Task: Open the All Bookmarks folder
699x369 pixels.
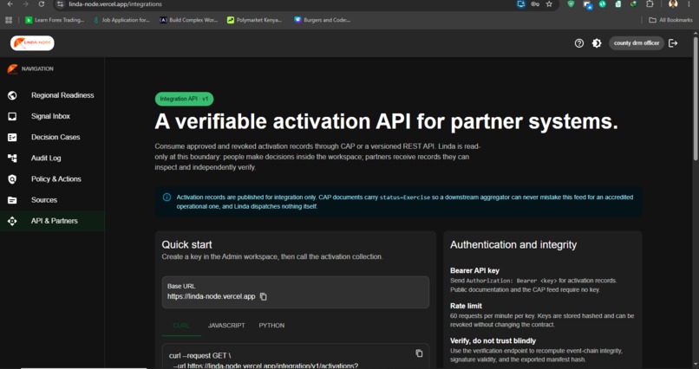Action: click(x=670, y=20)
